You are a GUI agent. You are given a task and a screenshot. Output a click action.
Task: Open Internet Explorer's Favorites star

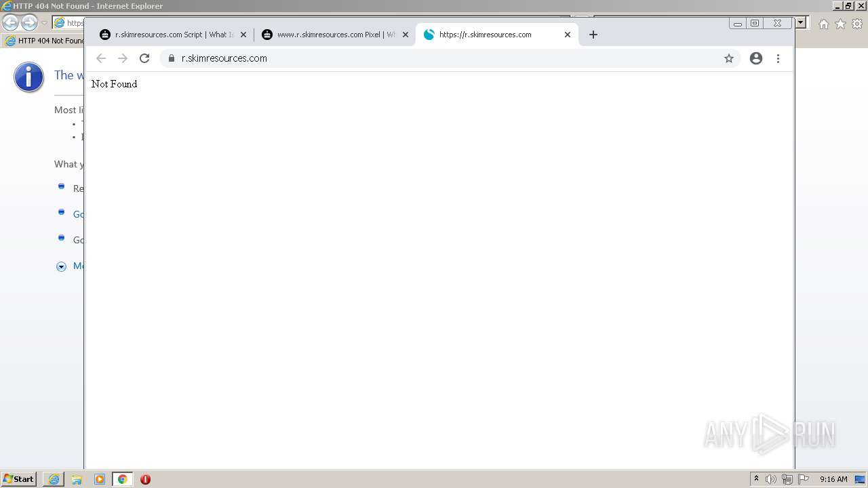pyautogui.click(x=840, y=24)
